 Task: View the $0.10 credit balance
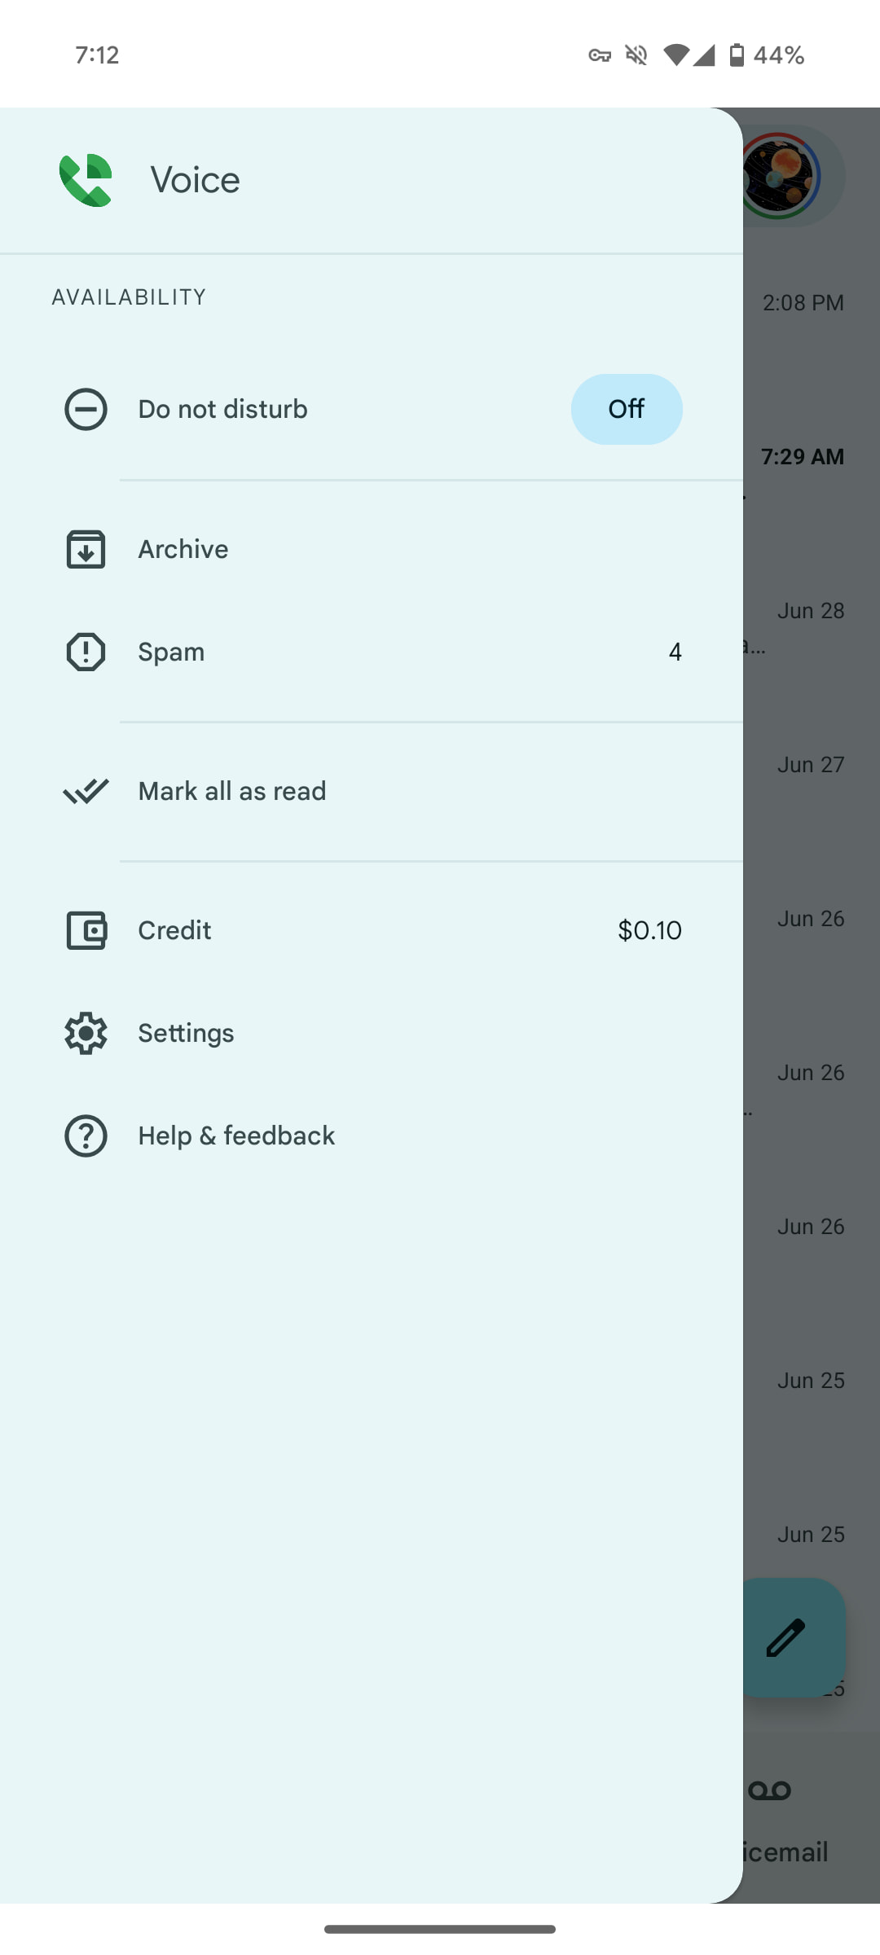649,930
